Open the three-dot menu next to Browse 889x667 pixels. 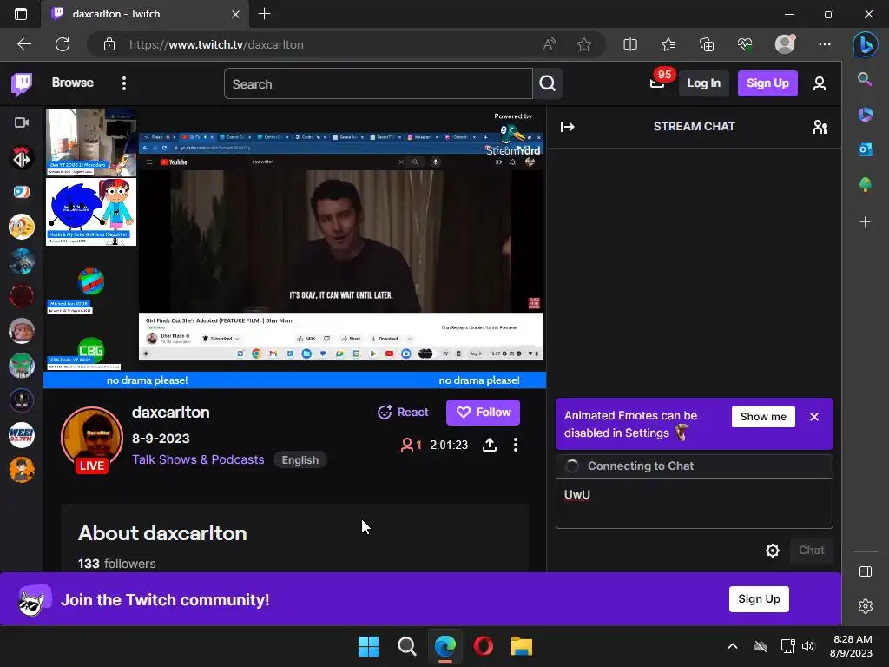click(x=123, y=83)
